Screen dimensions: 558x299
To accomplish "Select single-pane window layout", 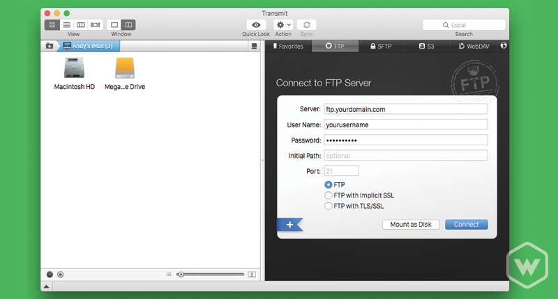I will point(114,25).
